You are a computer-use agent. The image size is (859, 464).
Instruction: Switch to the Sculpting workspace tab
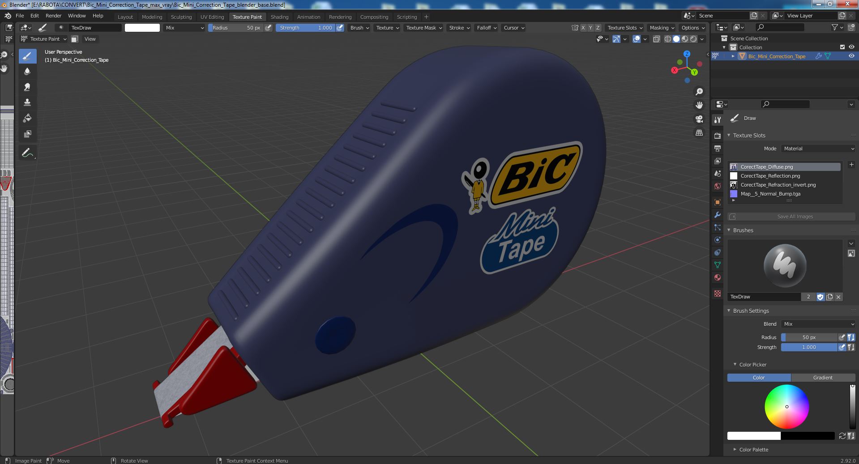click(x=181, y=17)
